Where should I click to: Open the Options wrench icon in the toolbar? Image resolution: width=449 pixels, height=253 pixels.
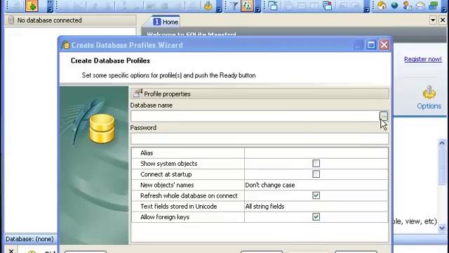click(208, 6)
